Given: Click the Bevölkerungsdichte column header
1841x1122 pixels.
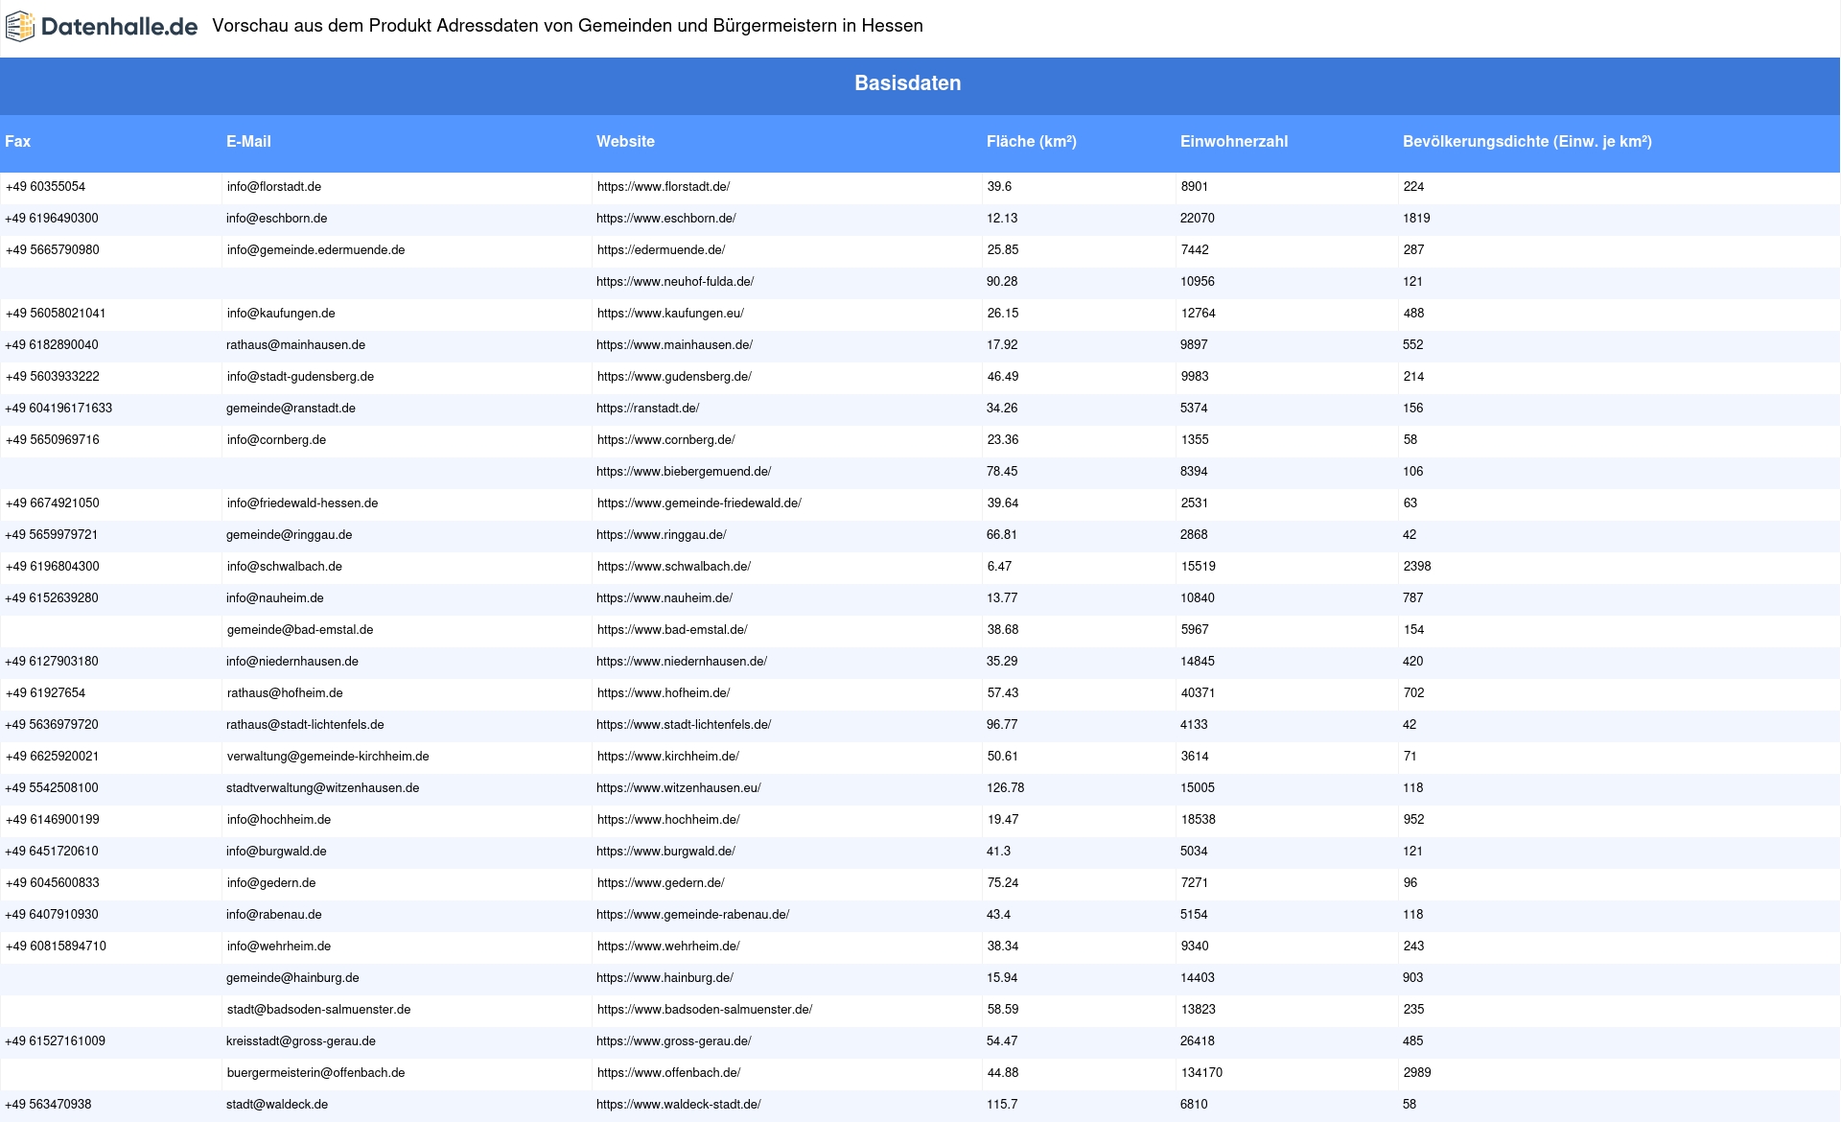Looking at the screenshot, I should pyautogui.click(x=1527, y=141).
